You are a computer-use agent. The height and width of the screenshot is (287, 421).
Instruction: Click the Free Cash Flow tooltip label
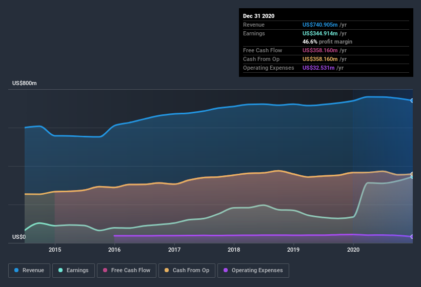coord(263,50)
